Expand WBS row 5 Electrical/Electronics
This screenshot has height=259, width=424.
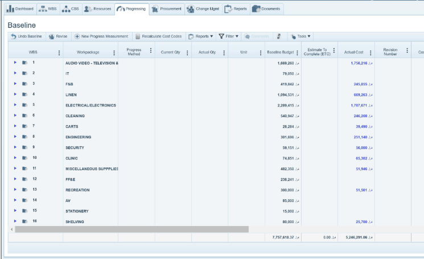(15, 105)
